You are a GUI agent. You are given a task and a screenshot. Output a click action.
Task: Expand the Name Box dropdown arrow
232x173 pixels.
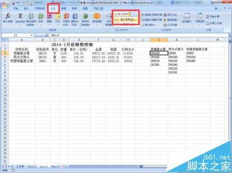[x=32, y=35]
